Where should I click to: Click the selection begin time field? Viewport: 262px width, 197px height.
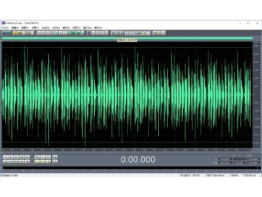[225, 159]
